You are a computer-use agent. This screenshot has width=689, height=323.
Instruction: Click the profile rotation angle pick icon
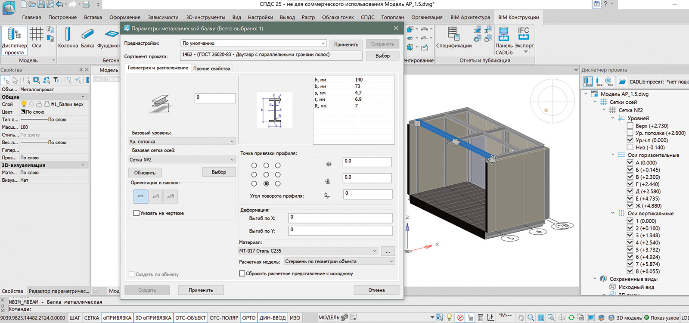click(x=327, y=196)
